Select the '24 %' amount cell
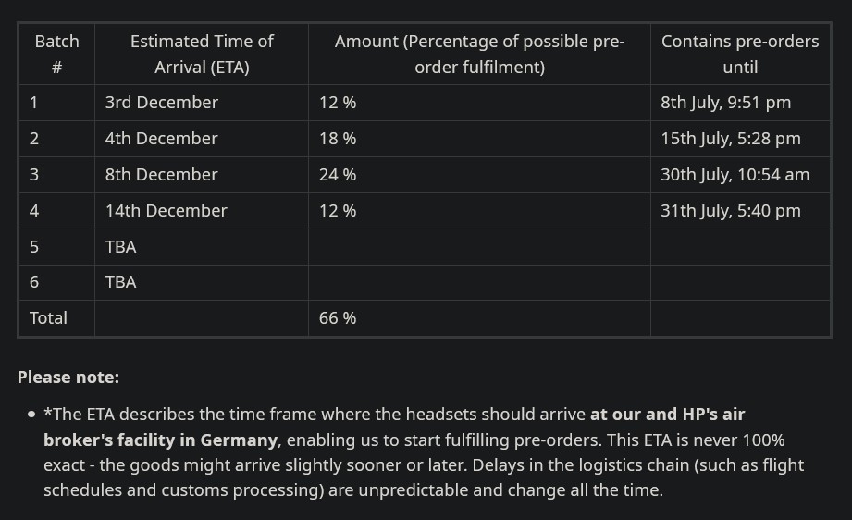 tap(479, 175)
